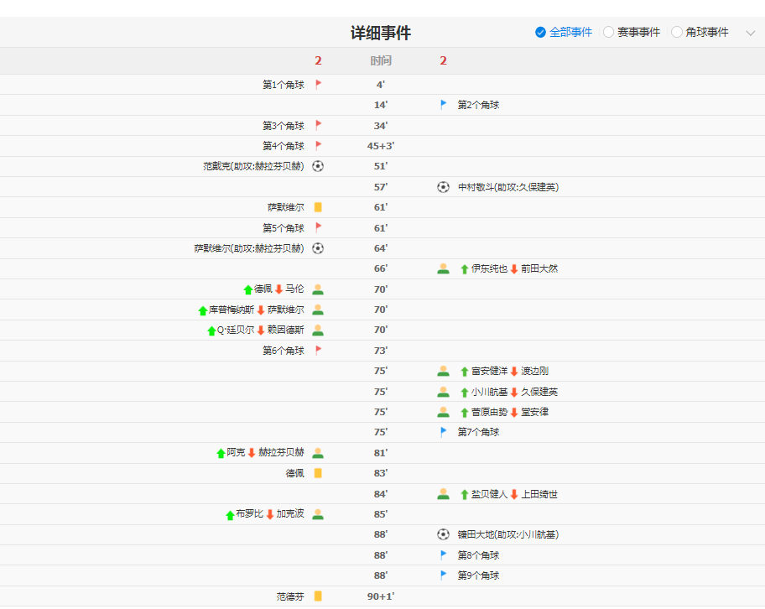This screenshot has height=609, width=765.
Task: Click substitution icon for 伊东纯也
Action: [x=443, y=268]
